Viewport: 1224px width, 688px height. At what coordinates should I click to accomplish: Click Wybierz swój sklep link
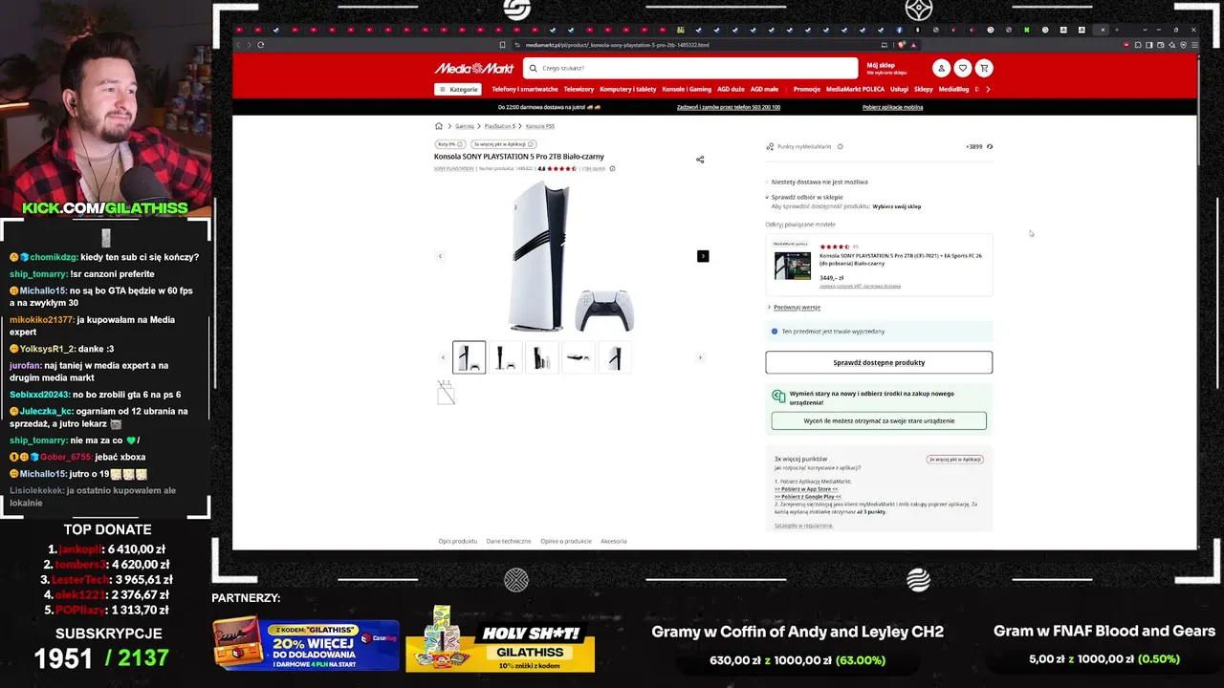pyautogui.click(x=897, y=206)
